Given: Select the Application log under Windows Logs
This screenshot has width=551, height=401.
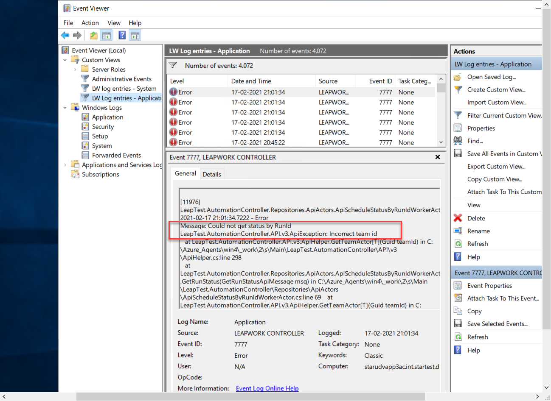Looking at the screenshot, I should pyautogui.click(x=107, y=117).
